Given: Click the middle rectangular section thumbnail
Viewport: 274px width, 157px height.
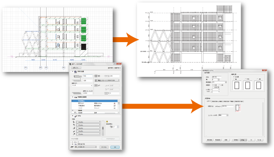Looking at the screenshot, I should click(x=247, y=86).
